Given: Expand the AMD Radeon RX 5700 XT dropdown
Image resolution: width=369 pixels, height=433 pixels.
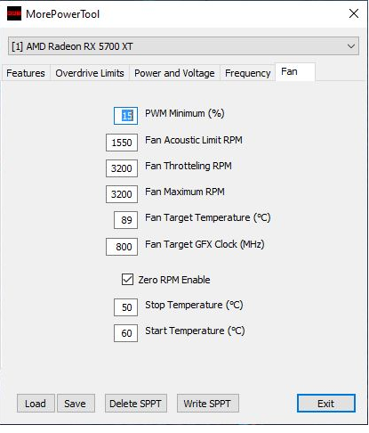Looking at the screenshot, I should (x=183, y=46).
